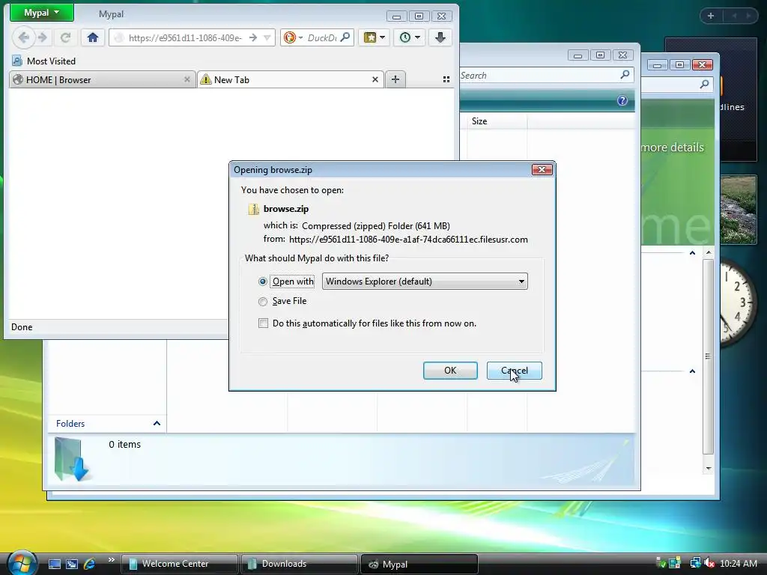Click Show Desktop quick launch icon

54,564
